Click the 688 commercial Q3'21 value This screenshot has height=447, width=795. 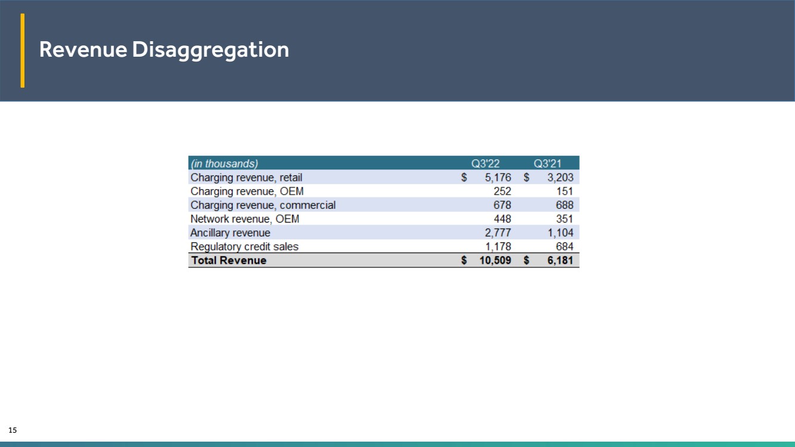(564, 205)
